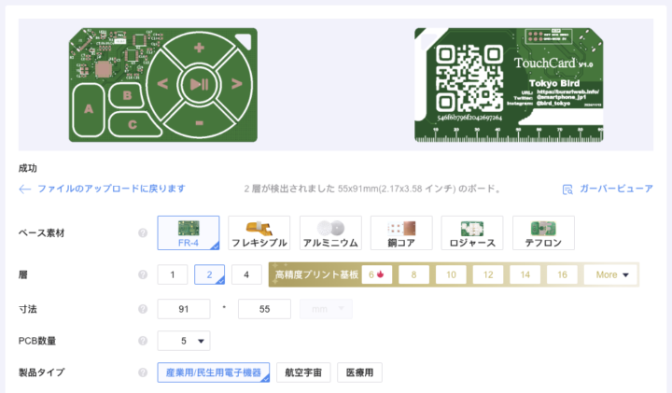Select 医療用 product type
Screen dimensions: 672x393
359,373
